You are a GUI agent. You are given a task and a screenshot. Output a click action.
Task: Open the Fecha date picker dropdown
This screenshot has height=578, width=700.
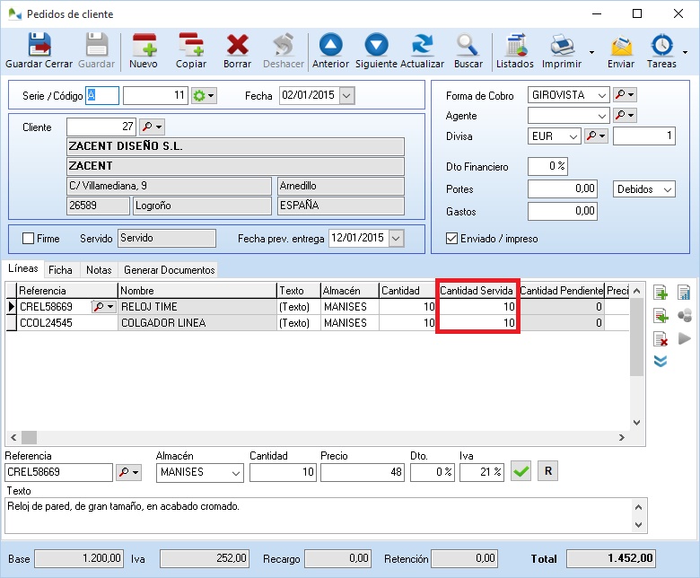tap(346, 95)
